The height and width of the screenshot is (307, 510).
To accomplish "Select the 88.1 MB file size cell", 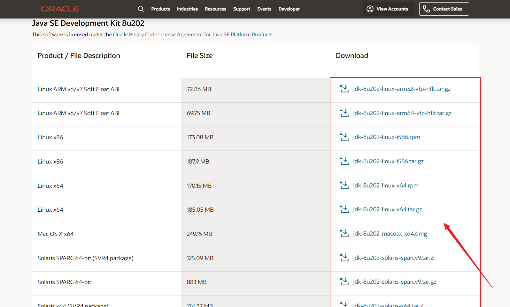I will point(255,283).
